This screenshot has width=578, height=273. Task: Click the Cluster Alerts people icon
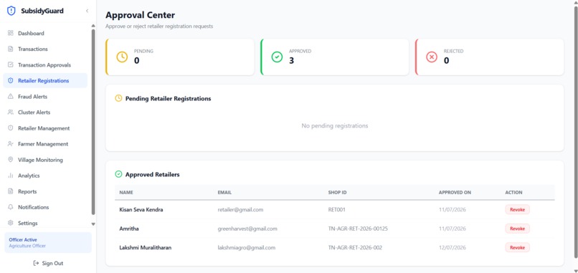(x=10, y=112)
